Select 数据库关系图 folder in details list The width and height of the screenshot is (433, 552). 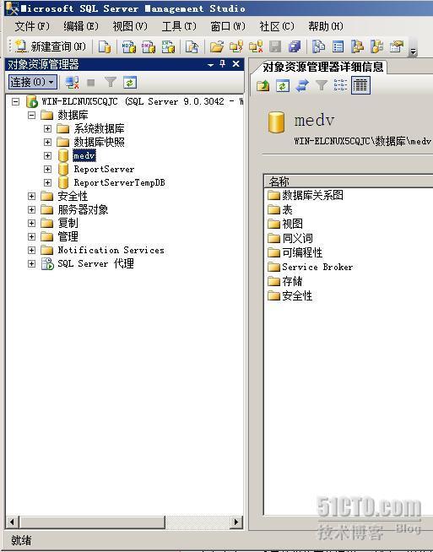[x=312, y=195]
